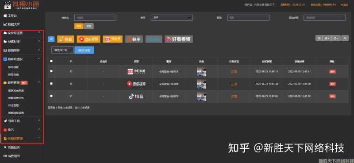
Task: Check the row with ID 13
Action: click(x=51, y=71)
